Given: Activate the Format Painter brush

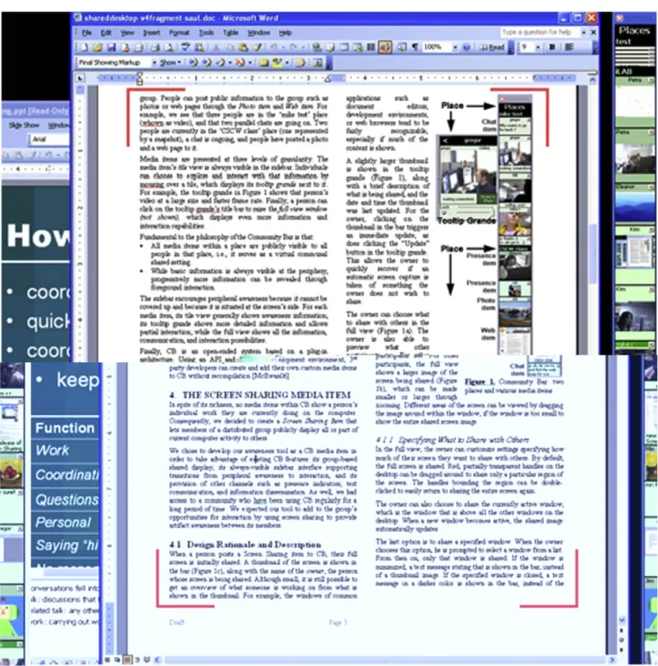Looking at the screenshot, I should (257, 47).
